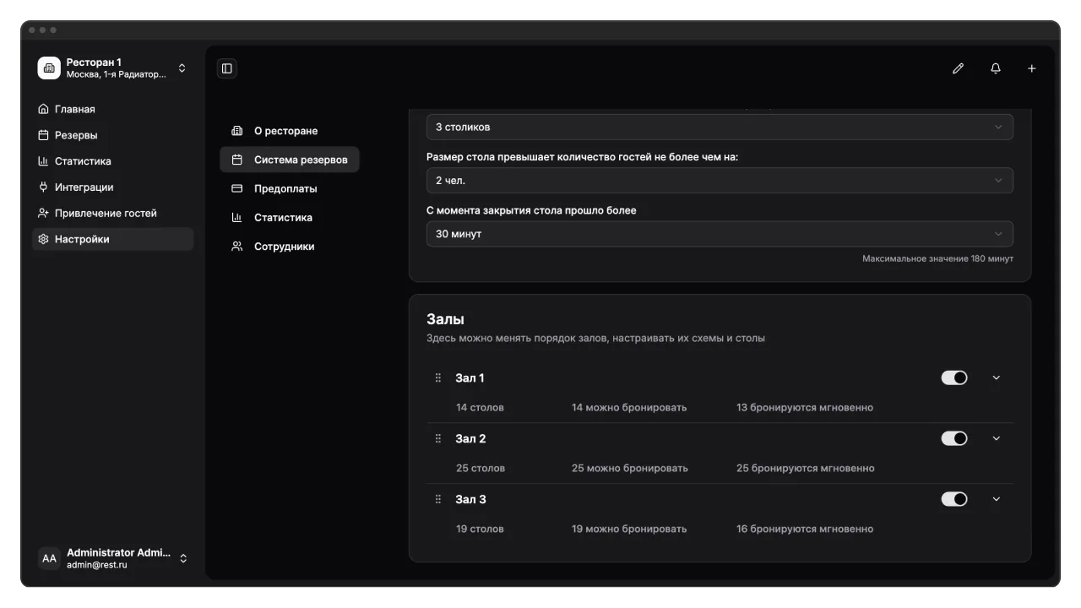Click text 19 столов
1081x608 pixels.
tap(480, 529)
